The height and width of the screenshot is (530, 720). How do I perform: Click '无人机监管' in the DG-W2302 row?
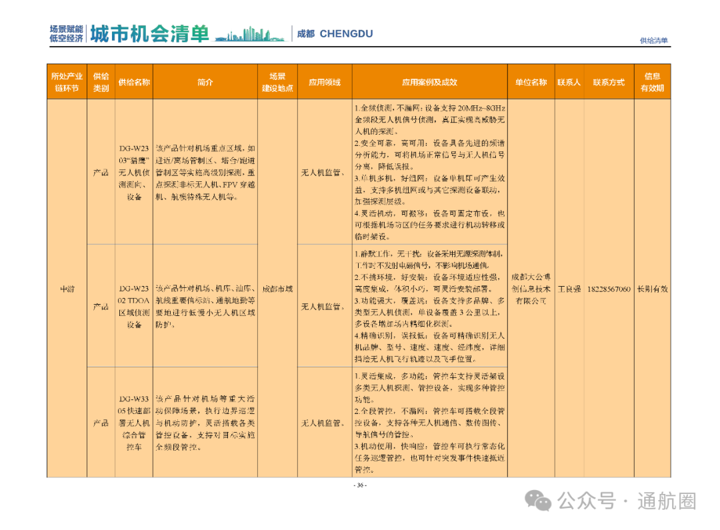(x=323, y=307)
